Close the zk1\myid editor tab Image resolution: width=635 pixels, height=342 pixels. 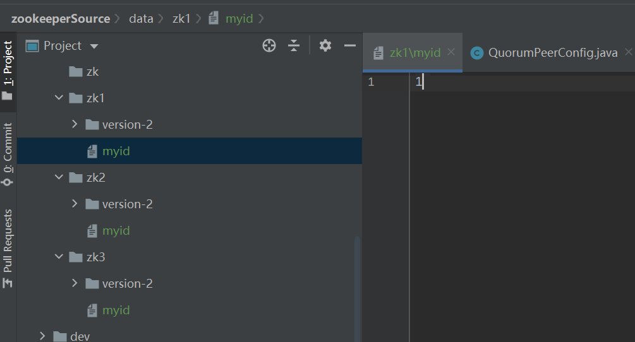tap(451, 52)
